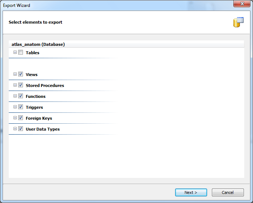Enable the Tables checkbox
Screen dimensions: 253x203
point(21,52)
